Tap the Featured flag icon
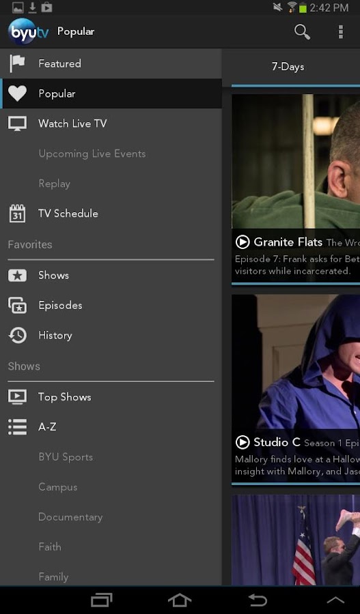The image size is (360, 614). click(x=17, y=63)
